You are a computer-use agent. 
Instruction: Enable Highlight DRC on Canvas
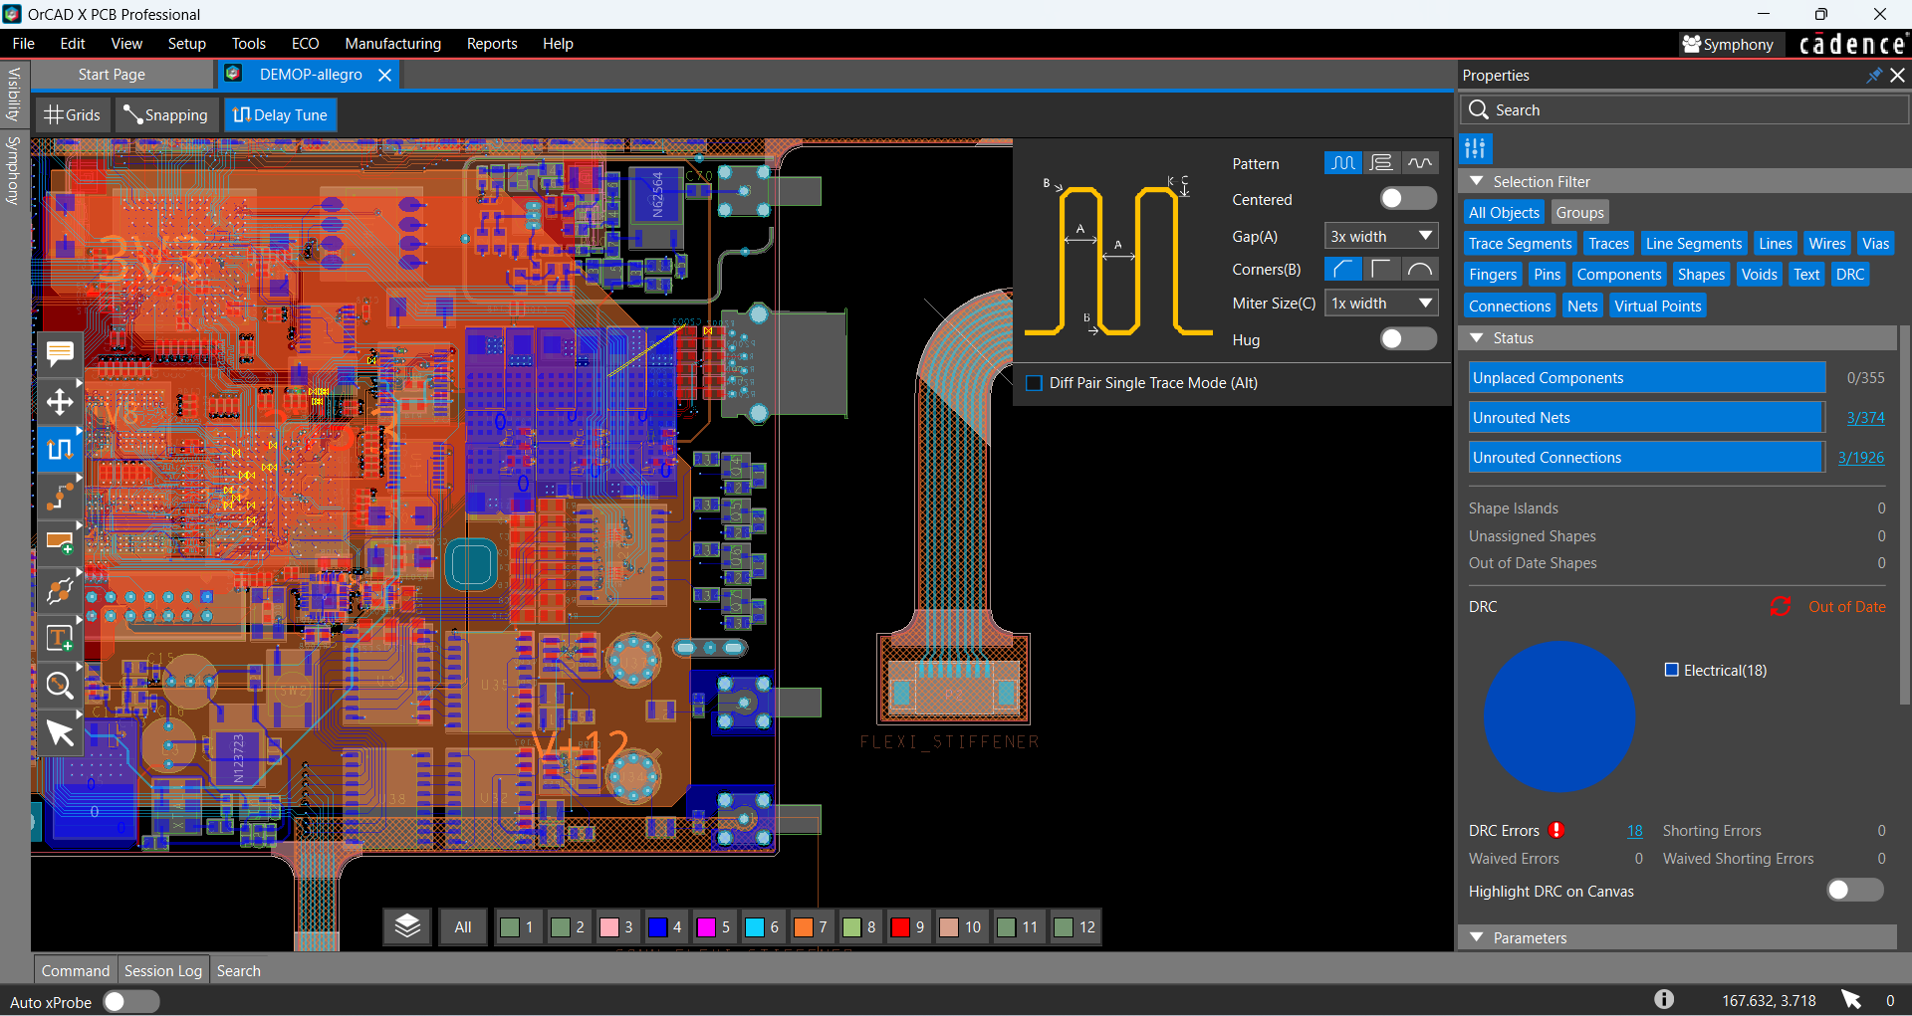1854,891
